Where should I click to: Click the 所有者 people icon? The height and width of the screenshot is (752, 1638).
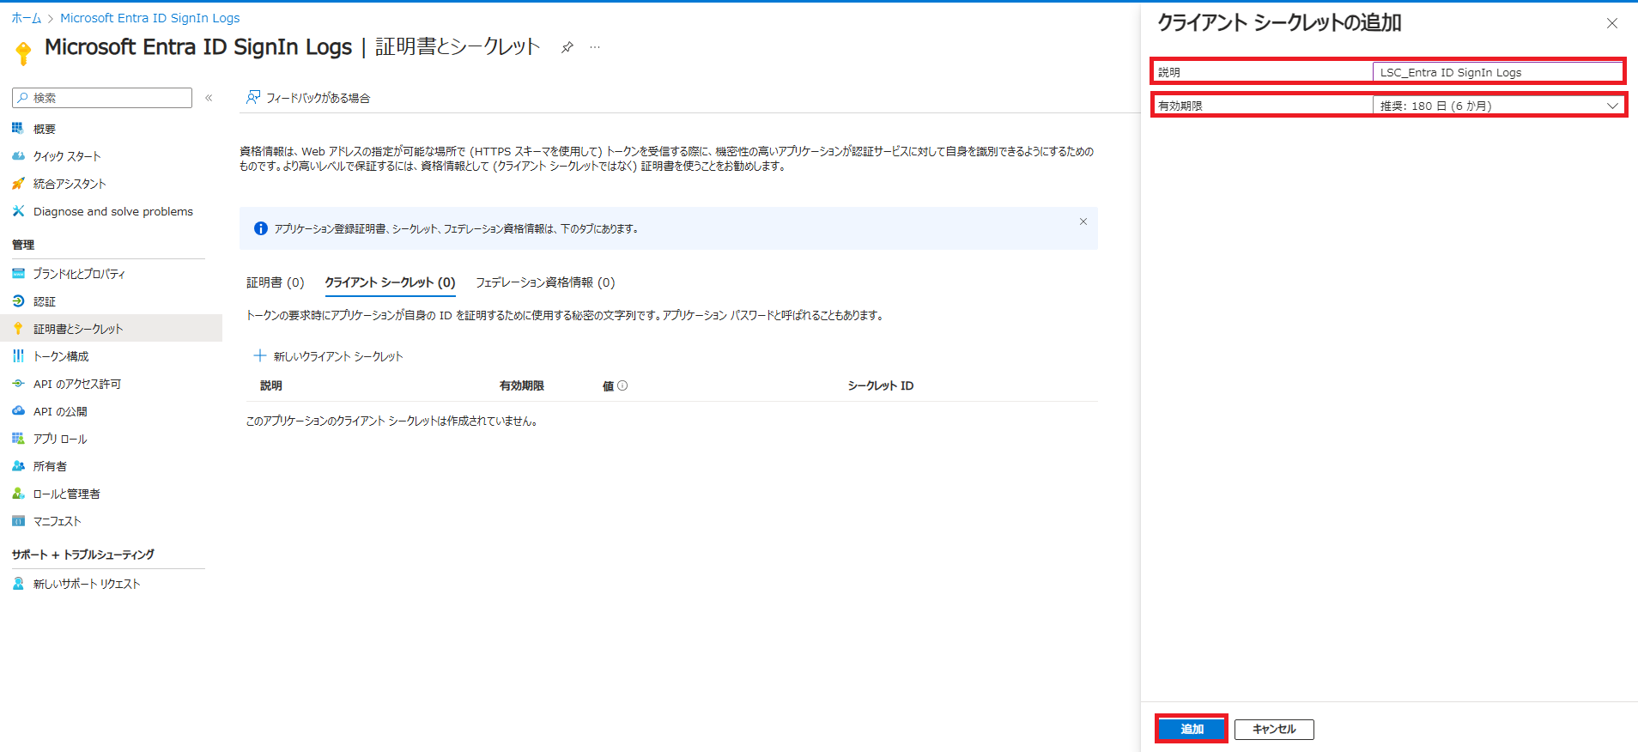(x=18, y=466)
